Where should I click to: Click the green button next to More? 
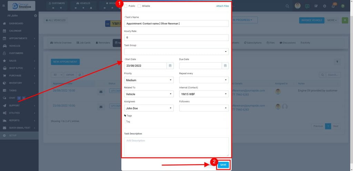(x=345, y=20)
